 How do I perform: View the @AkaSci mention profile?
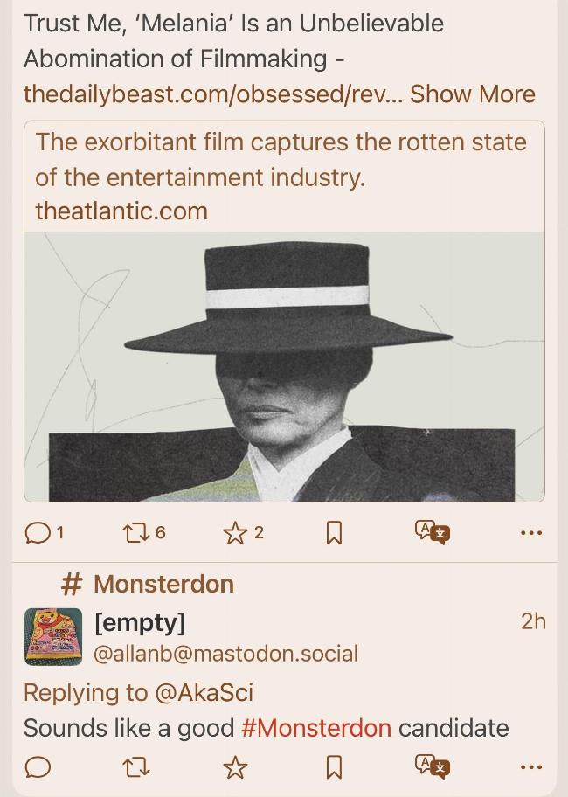(x=204, y=693)
